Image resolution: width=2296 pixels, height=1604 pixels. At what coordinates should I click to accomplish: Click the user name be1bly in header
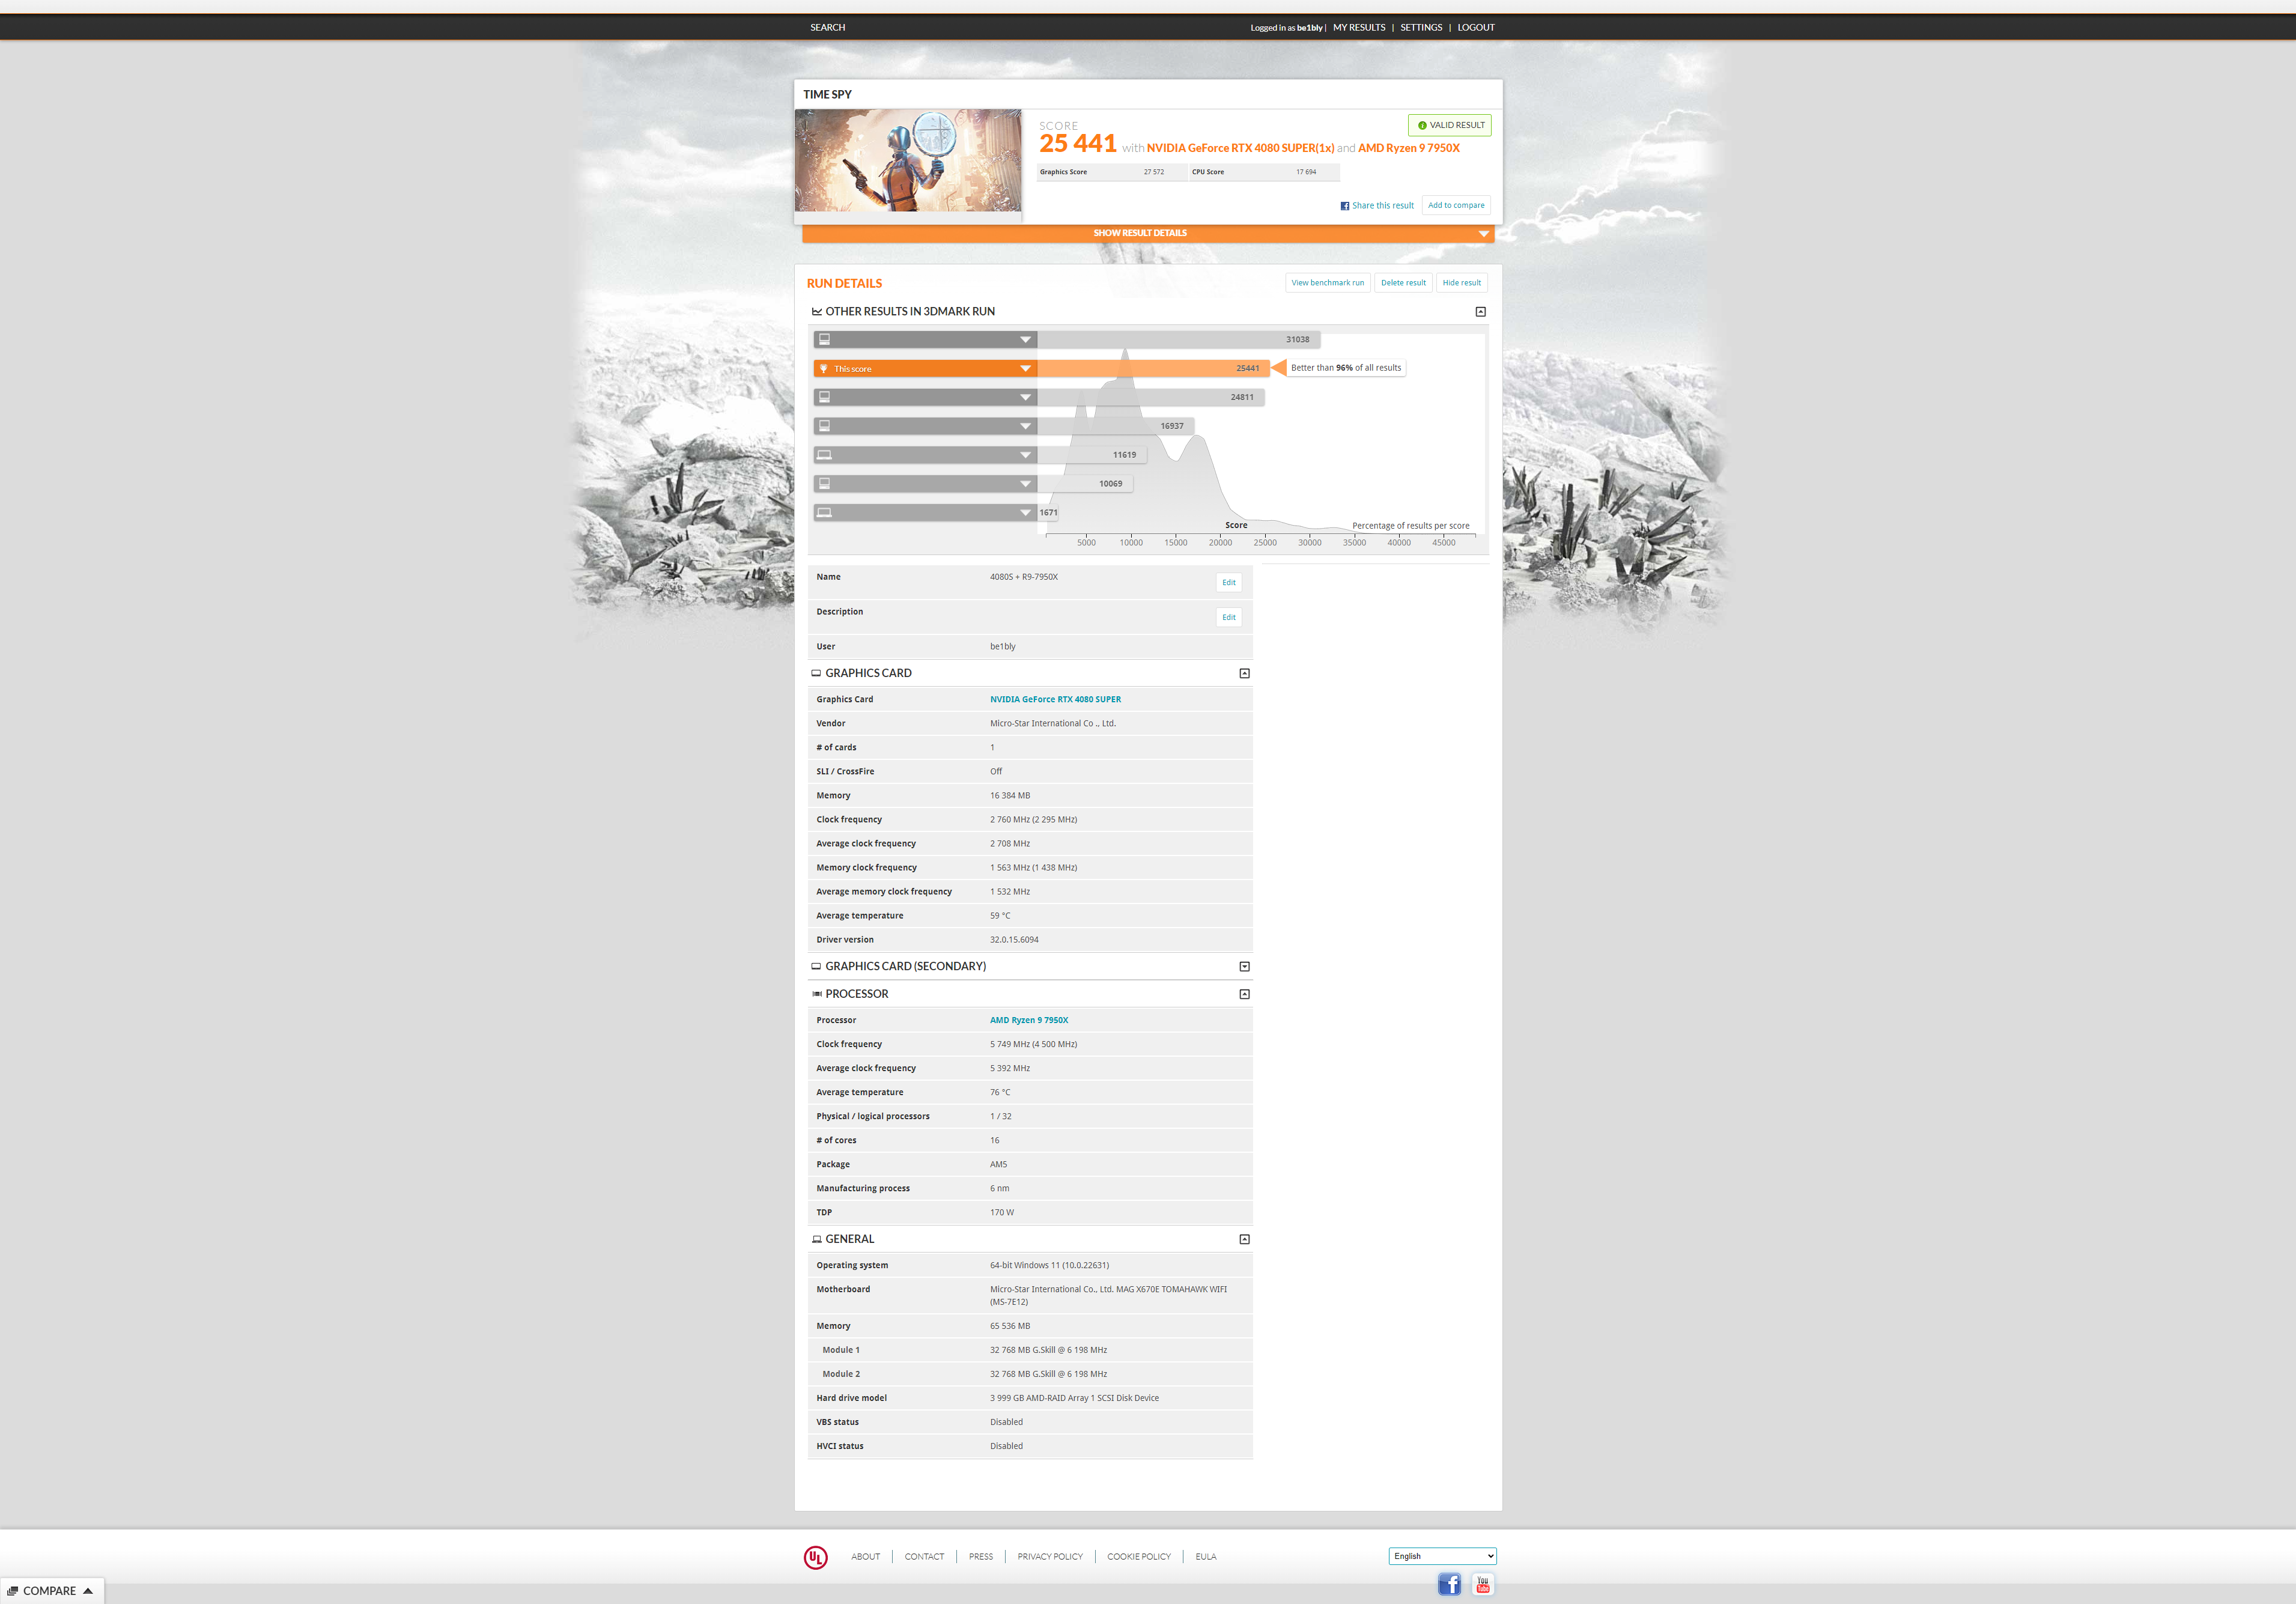tap(1309, 28)
